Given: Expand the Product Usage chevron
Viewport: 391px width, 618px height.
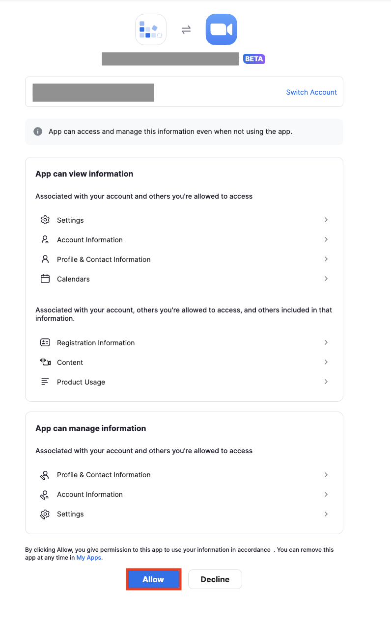Looking at the screenshot, I should [x=326, y=382].
